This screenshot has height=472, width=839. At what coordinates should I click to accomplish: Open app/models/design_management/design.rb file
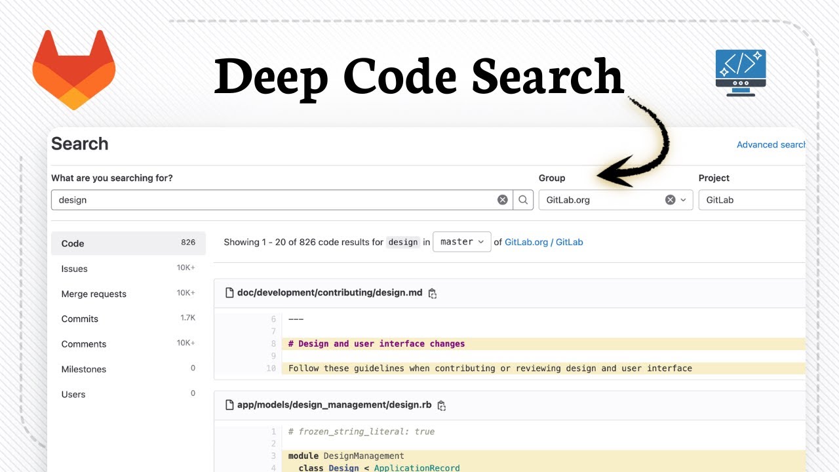pyautogui.click(x=334, y=405)
